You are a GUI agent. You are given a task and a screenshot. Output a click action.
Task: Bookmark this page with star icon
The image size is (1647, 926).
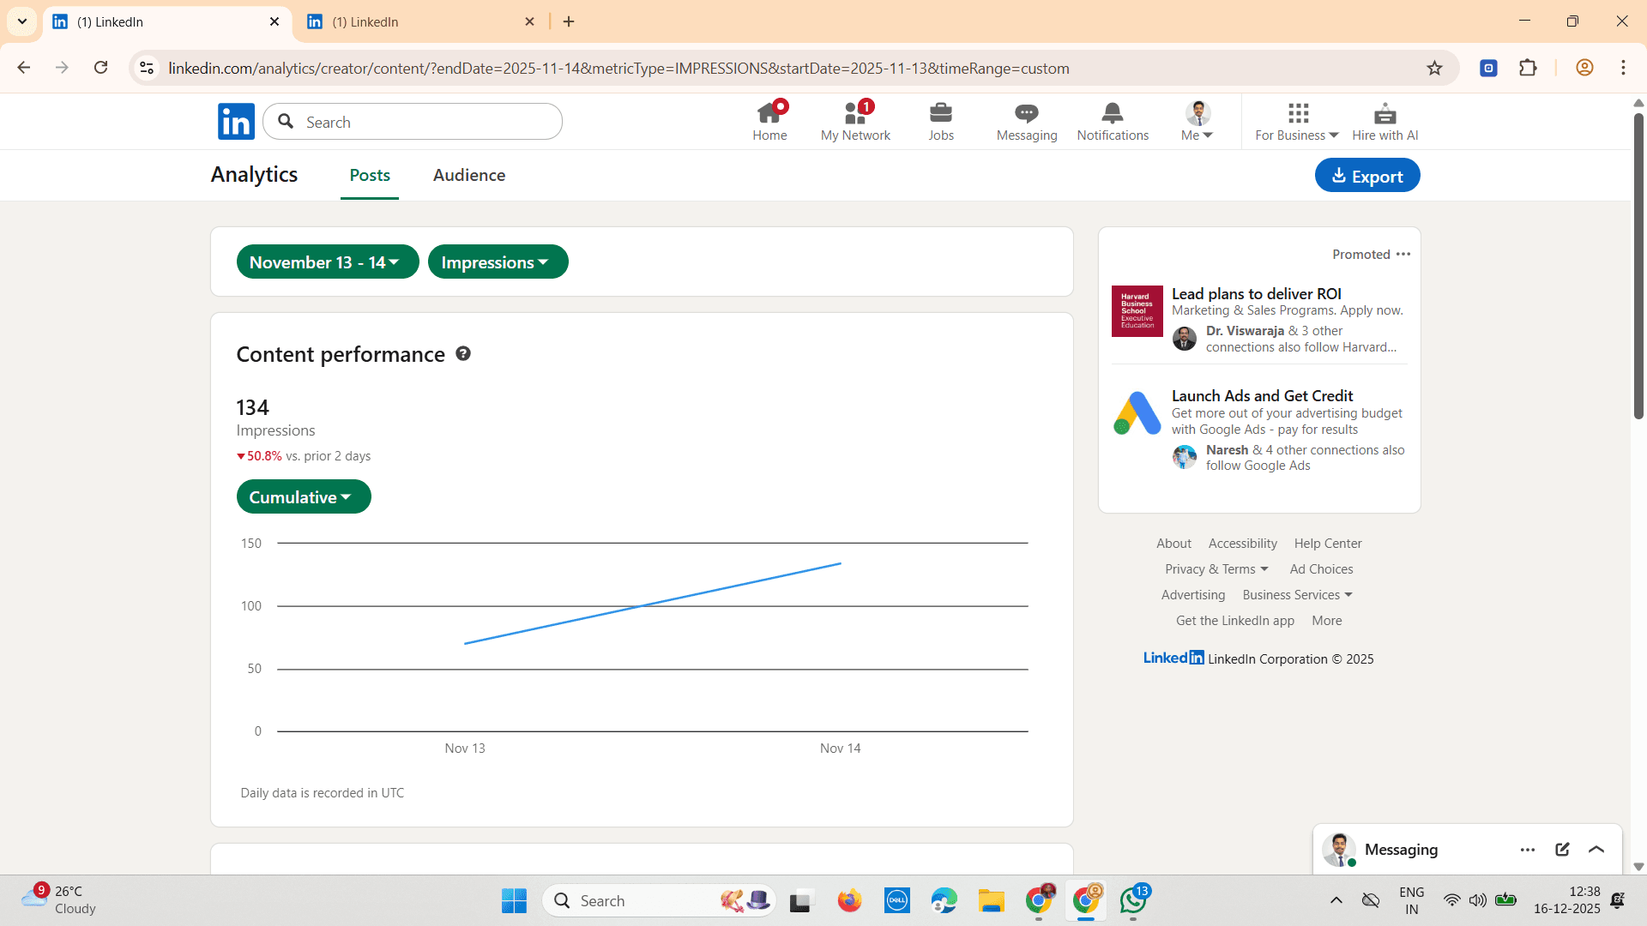tap(1434, 69)
